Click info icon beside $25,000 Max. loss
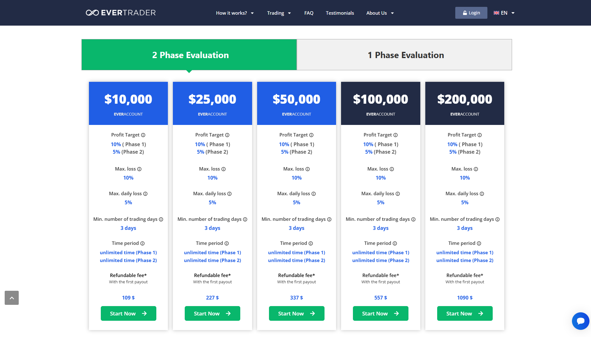591x337 pixels. coord(223,169)
